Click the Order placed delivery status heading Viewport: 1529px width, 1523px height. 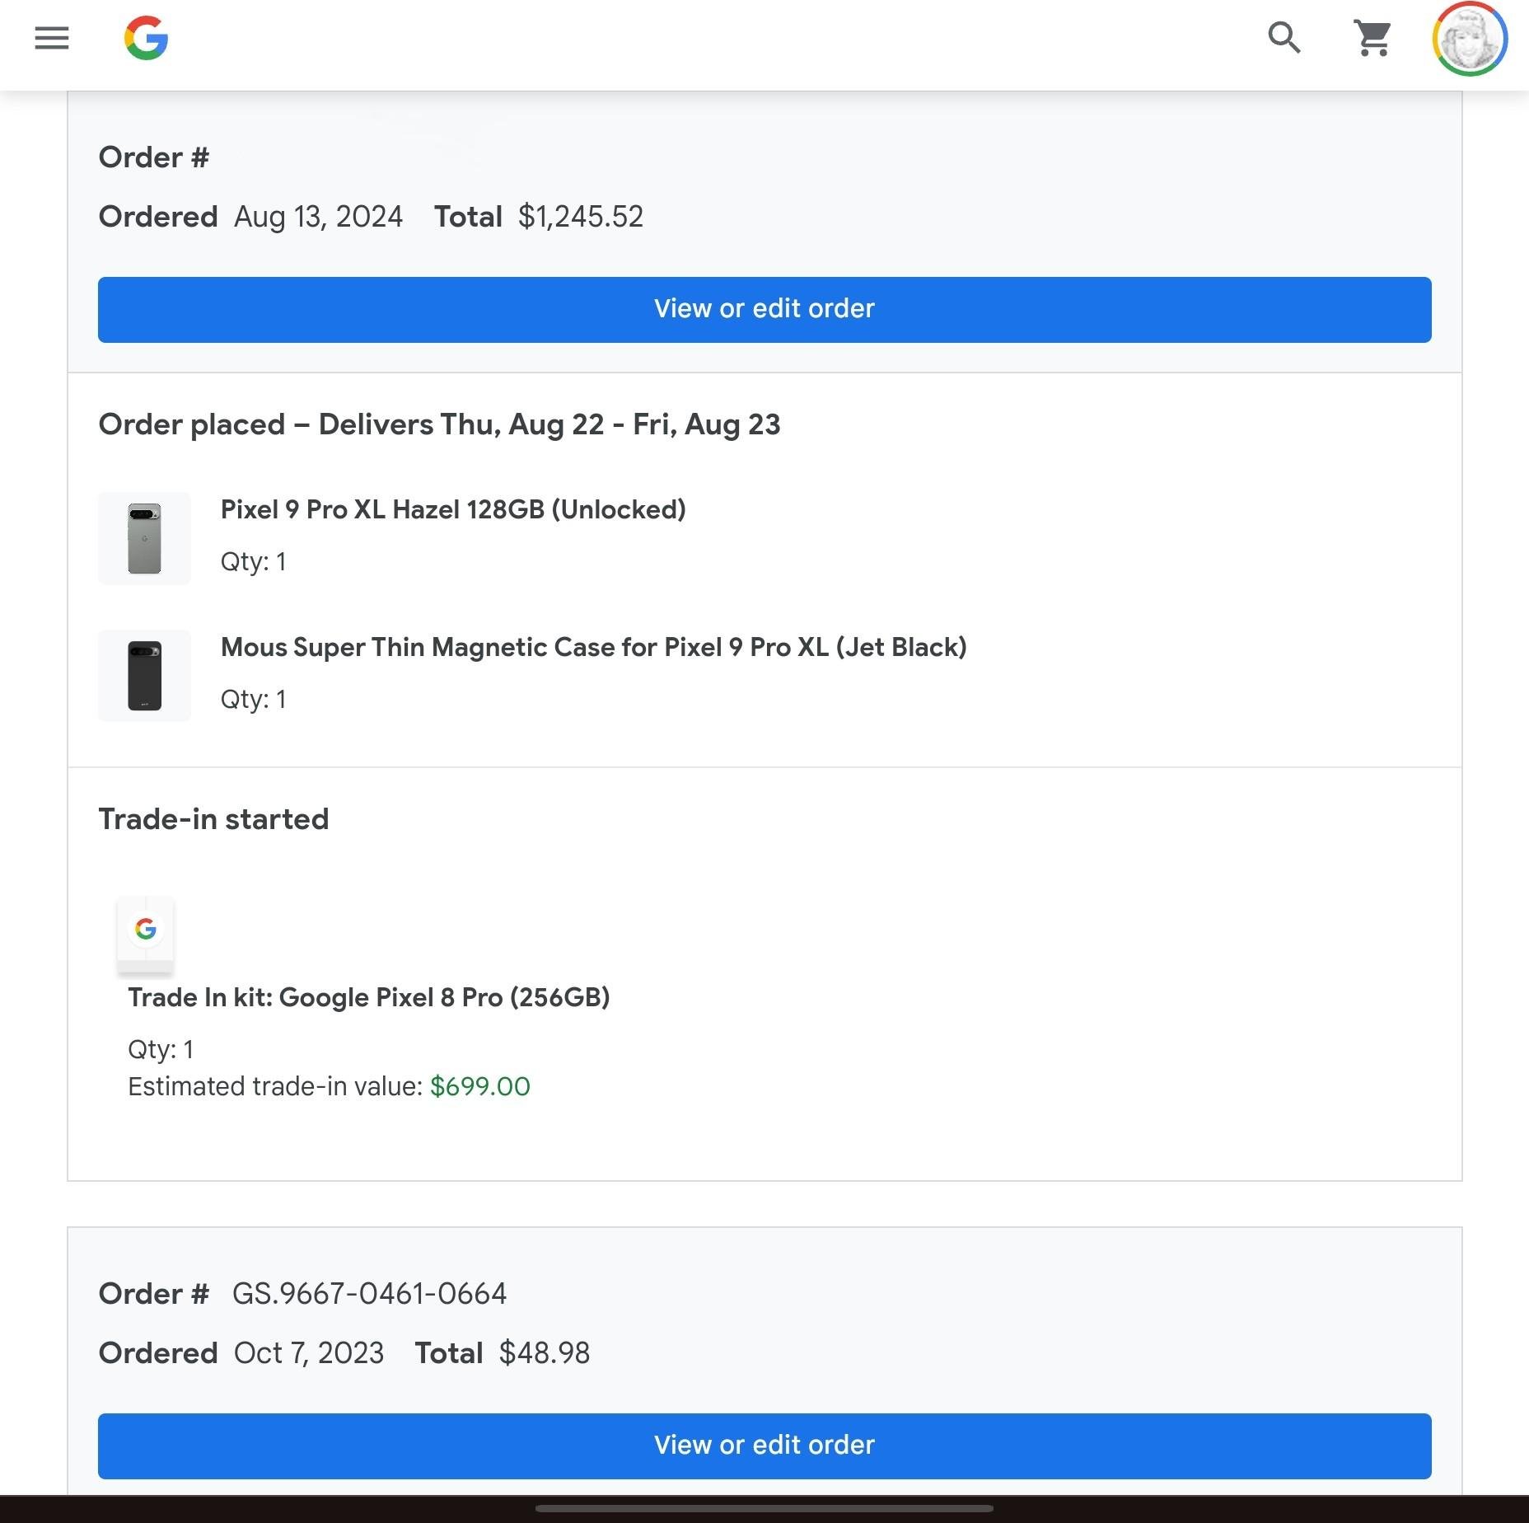(439, 424)
